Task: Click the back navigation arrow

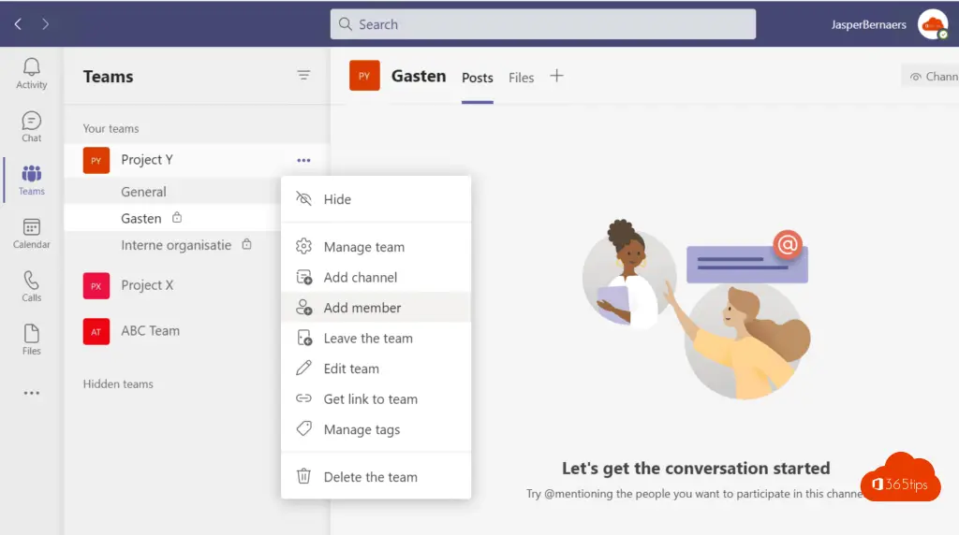Action: click(x=18, y=24)
